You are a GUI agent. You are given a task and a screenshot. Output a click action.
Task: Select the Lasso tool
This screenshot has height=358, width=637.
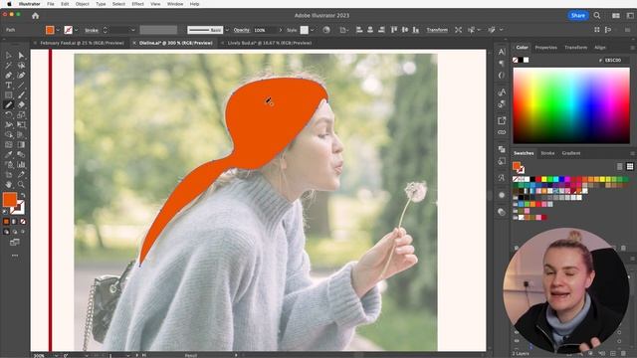[x=21, y=66]
